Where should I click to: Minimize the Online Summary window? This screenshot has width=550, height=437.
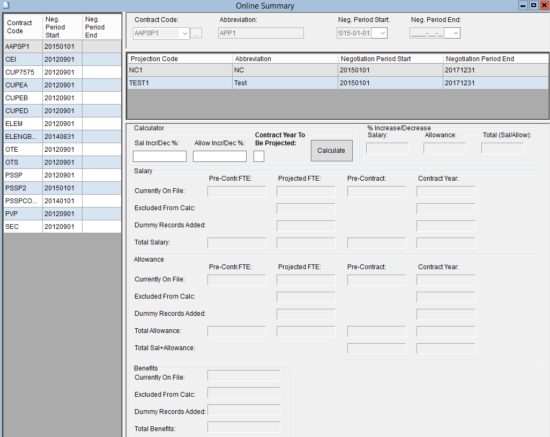523,5
